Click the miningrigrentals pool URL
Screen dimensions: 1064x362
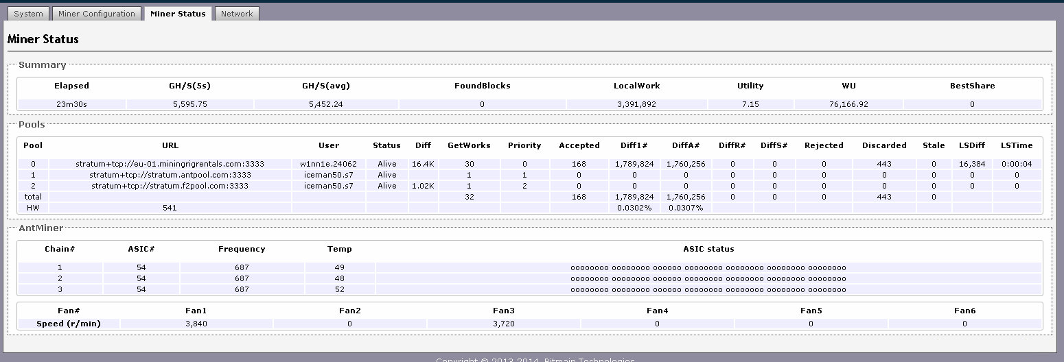170,164
